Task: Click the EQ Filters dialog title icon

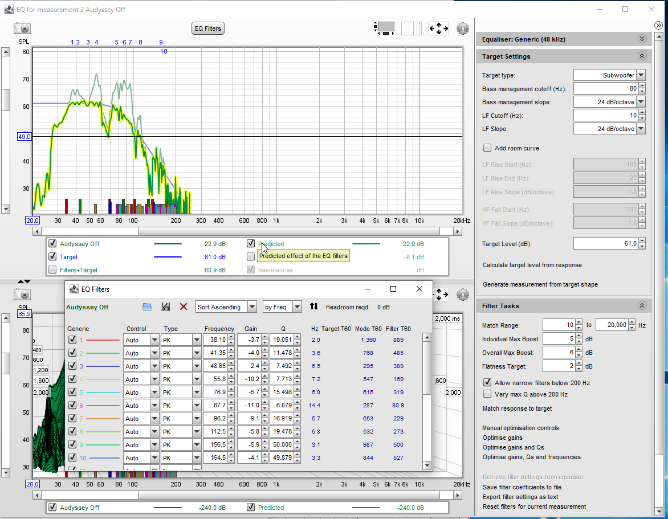Action: (x=74, y=289)
